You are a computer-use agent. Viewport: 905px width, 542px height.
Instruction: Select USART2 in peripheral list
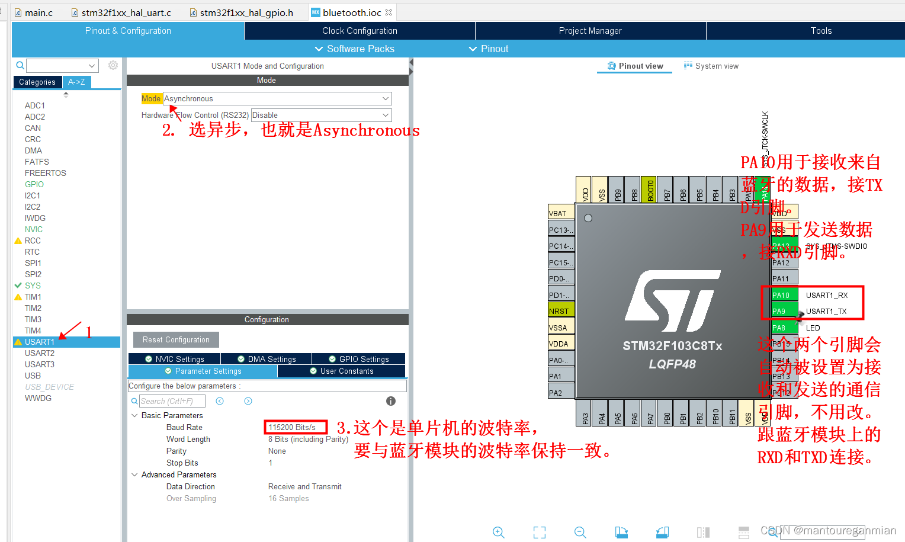pos(40,353)
